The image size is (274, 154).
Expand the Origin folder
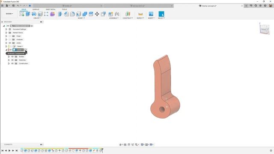[x=6, y=36]
